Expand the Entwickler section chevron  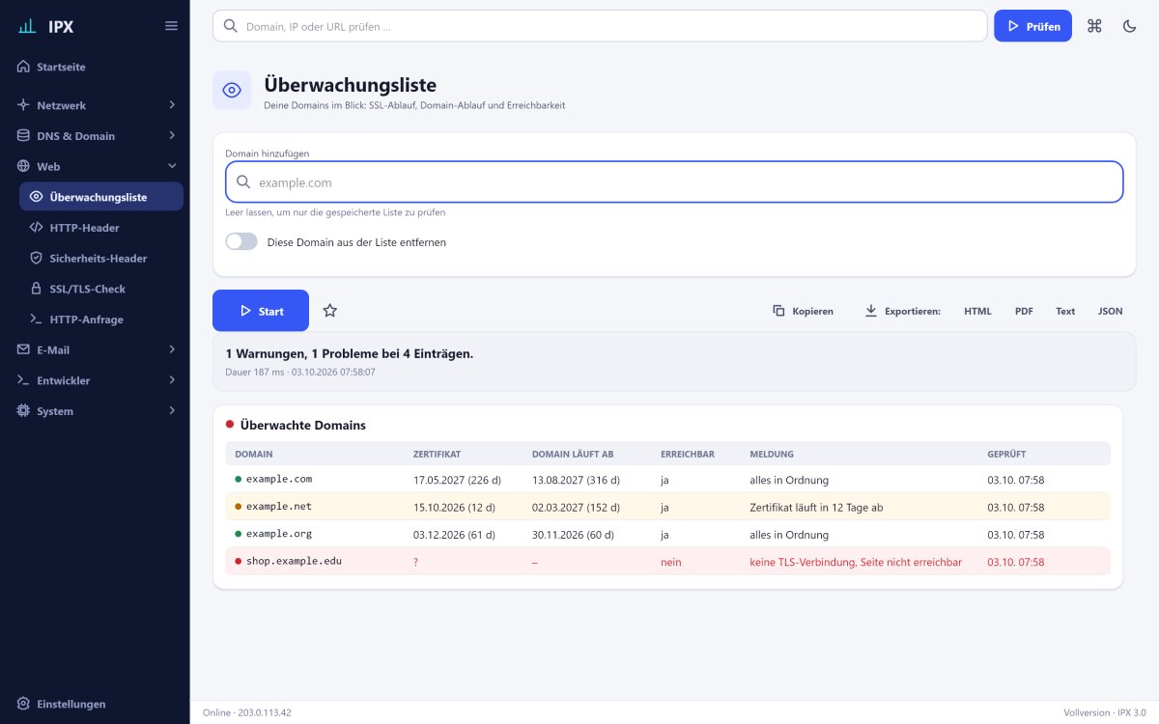coord(172,380)
